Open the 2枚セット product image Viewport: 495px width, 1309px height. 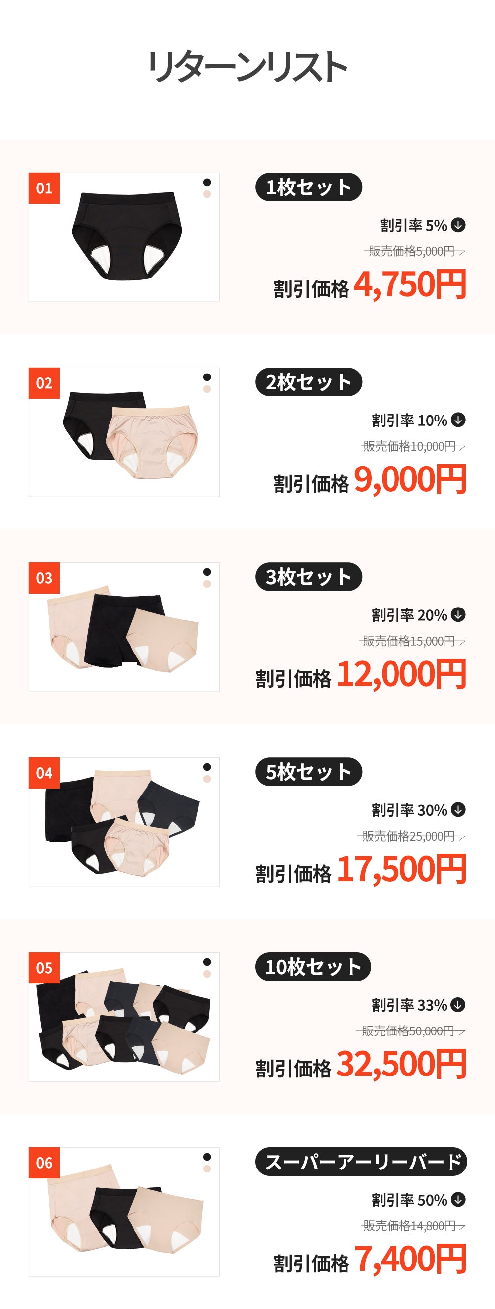(x=124, y=432)
